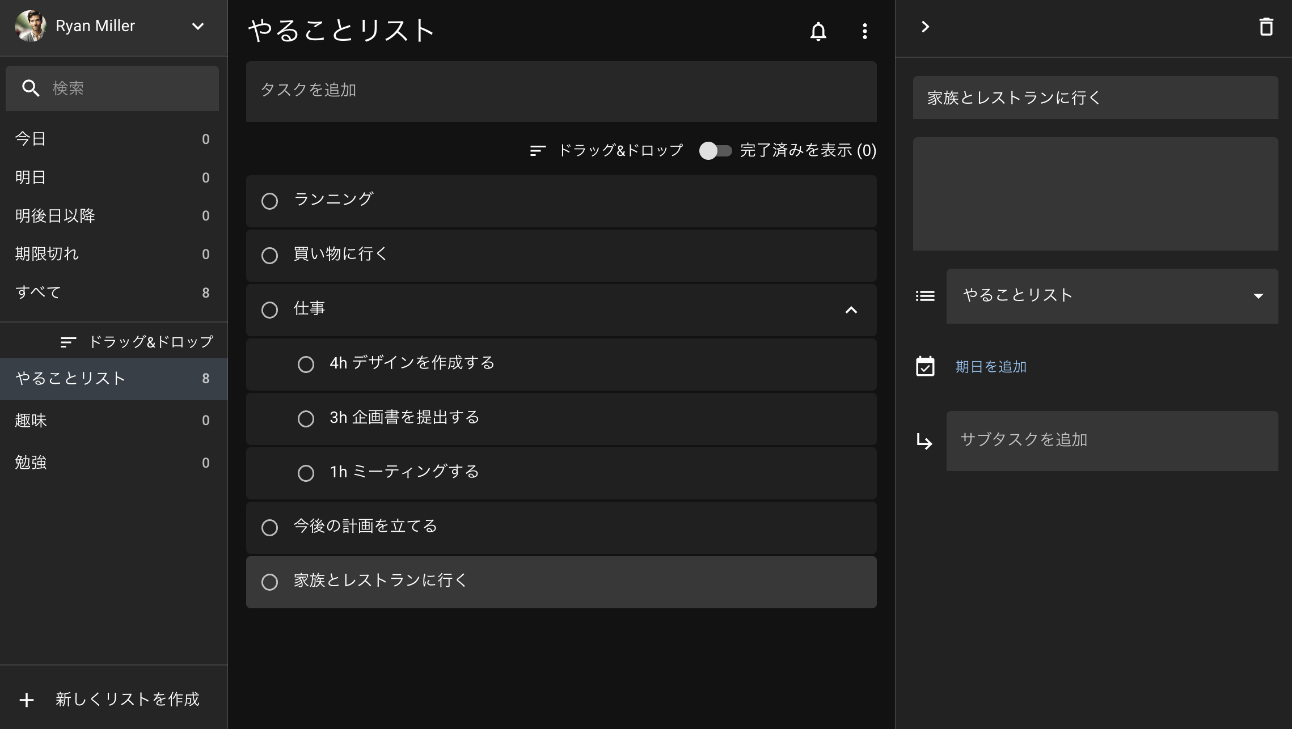Mark ランニング as completed
This screenshot has height=729, width=1292.
[269, 201]
